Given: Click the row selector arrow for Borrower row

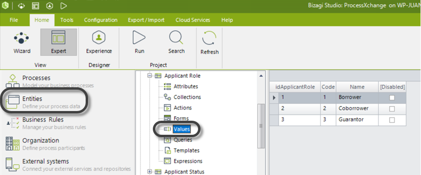Looking at the screenshot, I should point(274,97).
